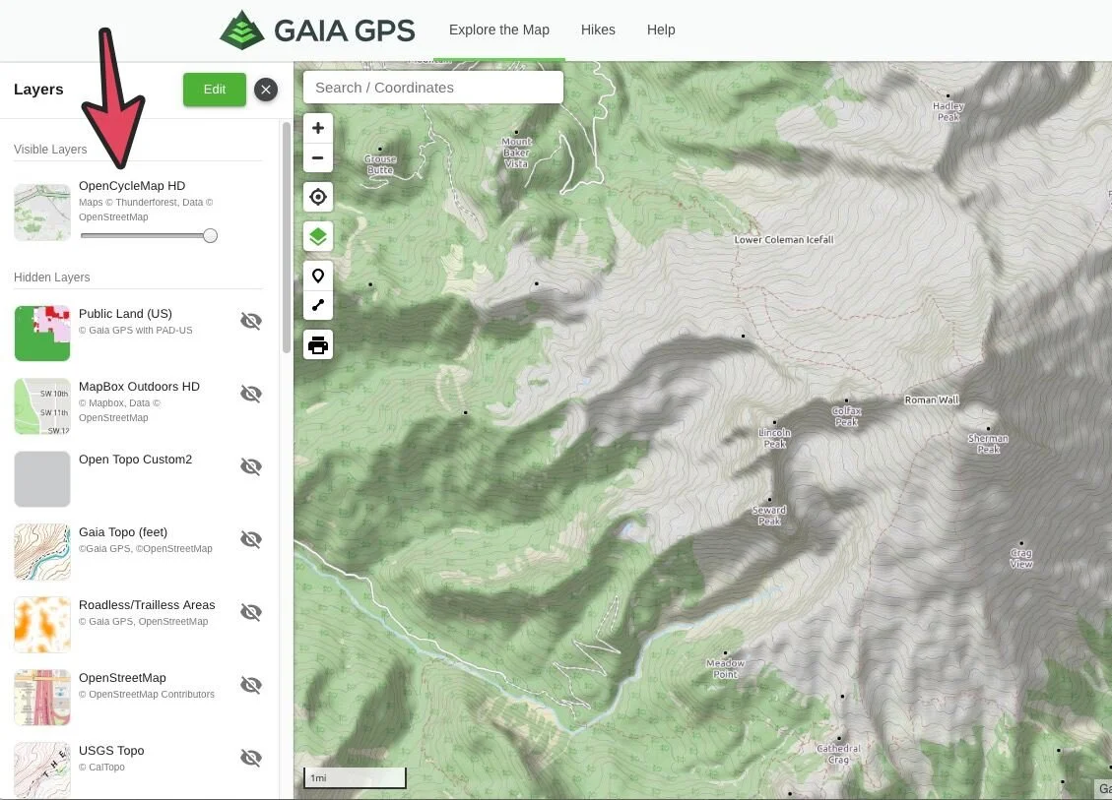This screenshot has width=1112, height=800.
Task: Click the Hadley Peak map label
Action: pos(948,111)
